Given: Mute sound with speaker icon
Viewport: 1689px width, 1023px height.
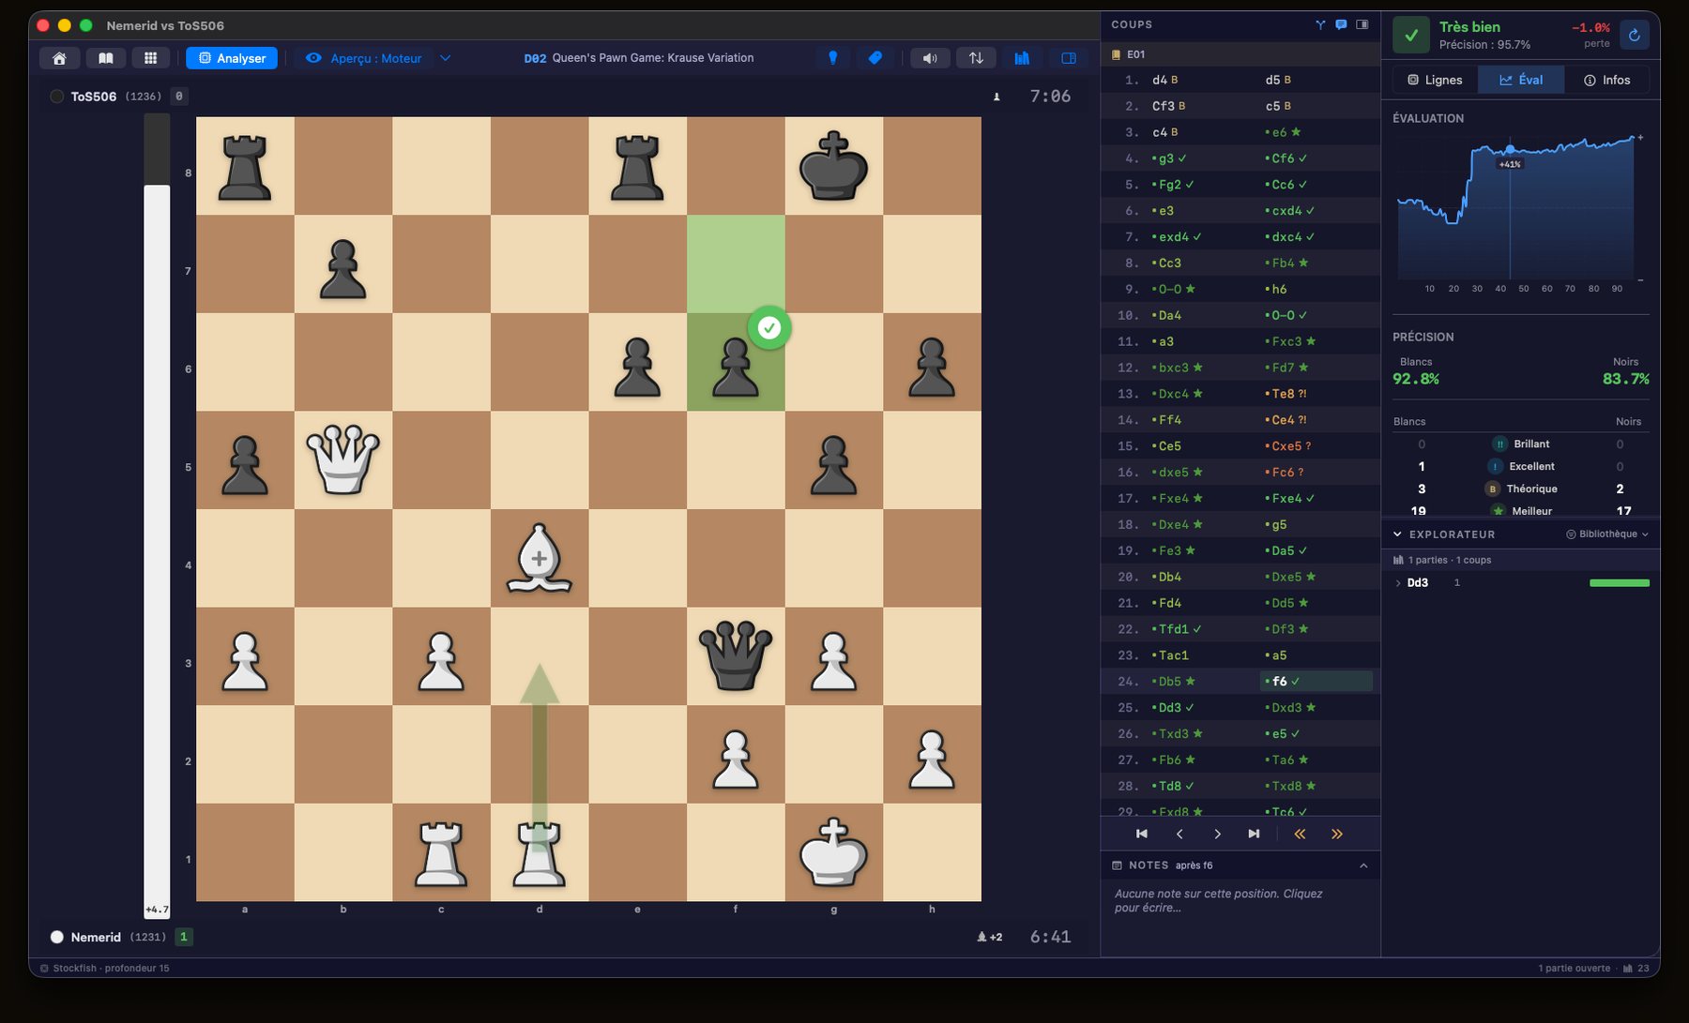Looking at the screenshot, I should pyautogui.click(x=930, y=58).
